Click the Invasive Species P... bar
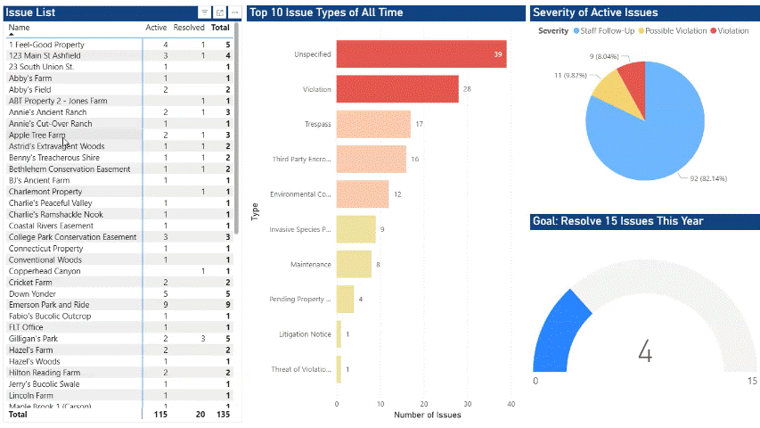 click(355, 229)
